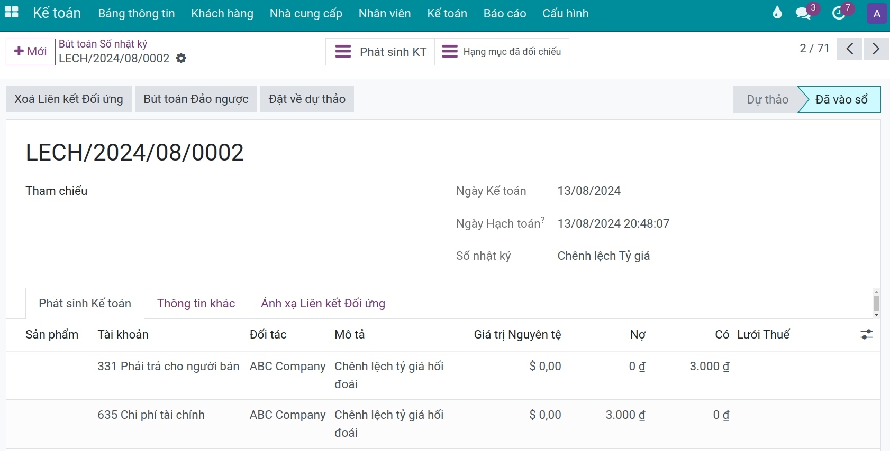Click Bút toán Sổ nhật ký breadcrumb
890x451 pixels.
pos(103,44)
